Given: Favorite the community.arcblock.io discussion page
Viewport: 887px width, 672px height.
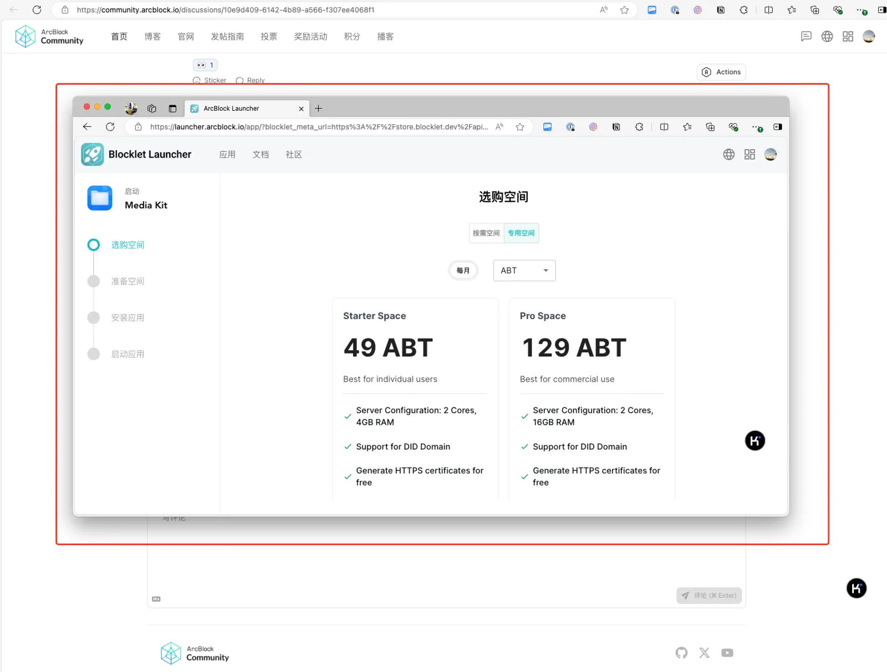Looking at the screenshot, I should [x=625, y=10].
